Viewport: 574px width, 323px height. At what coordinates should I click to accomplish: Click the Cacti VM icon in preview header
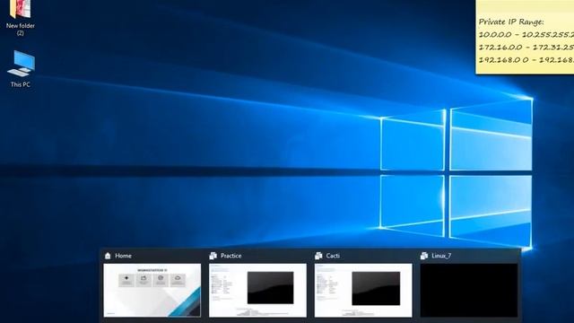tap(318, 256)
